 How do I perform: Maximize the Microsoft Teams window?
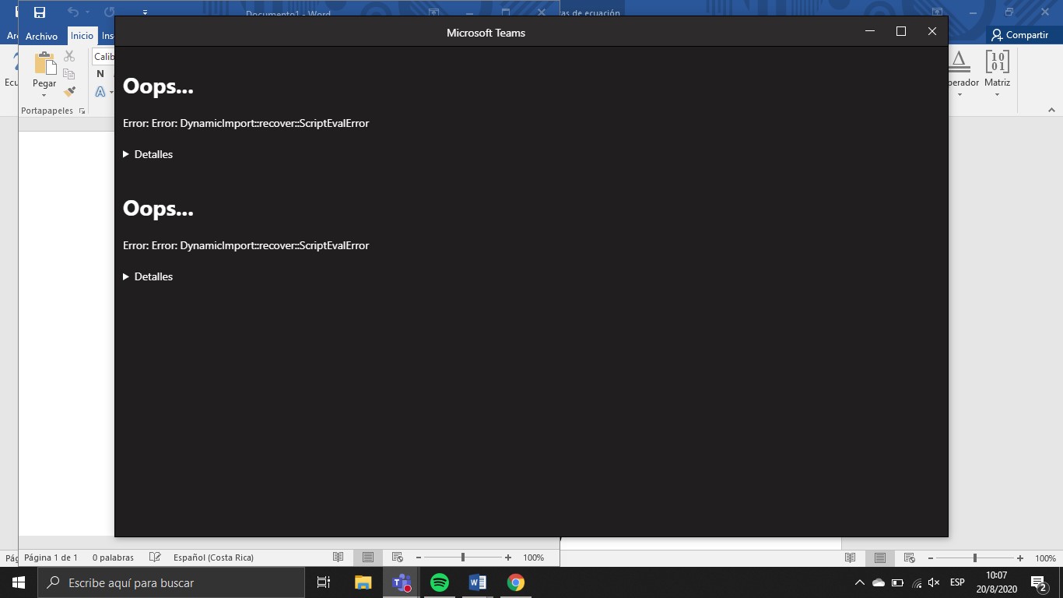click(x=901, y=32)
